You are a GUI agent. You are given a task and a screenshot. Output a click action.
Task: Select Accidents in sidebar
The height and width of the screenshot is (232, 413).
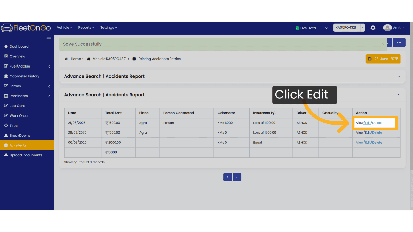click(x=27, y=145)
